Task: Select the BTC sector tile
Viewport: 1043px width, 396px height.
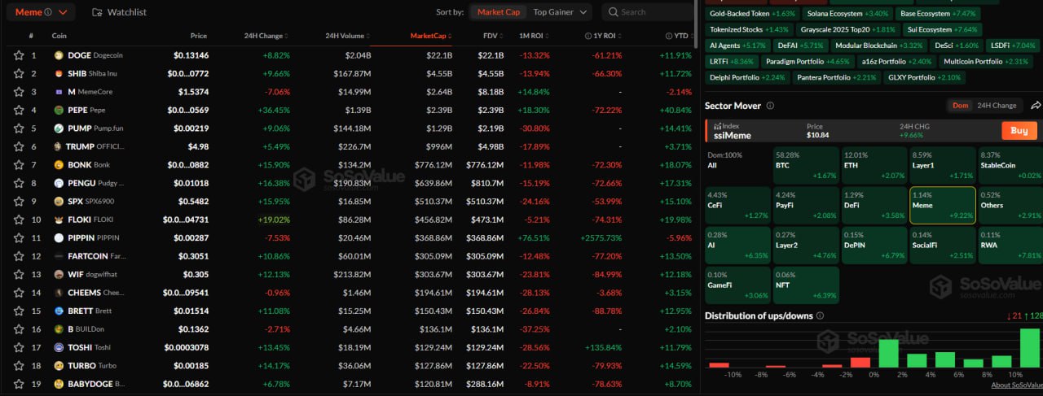Action: 806,164
